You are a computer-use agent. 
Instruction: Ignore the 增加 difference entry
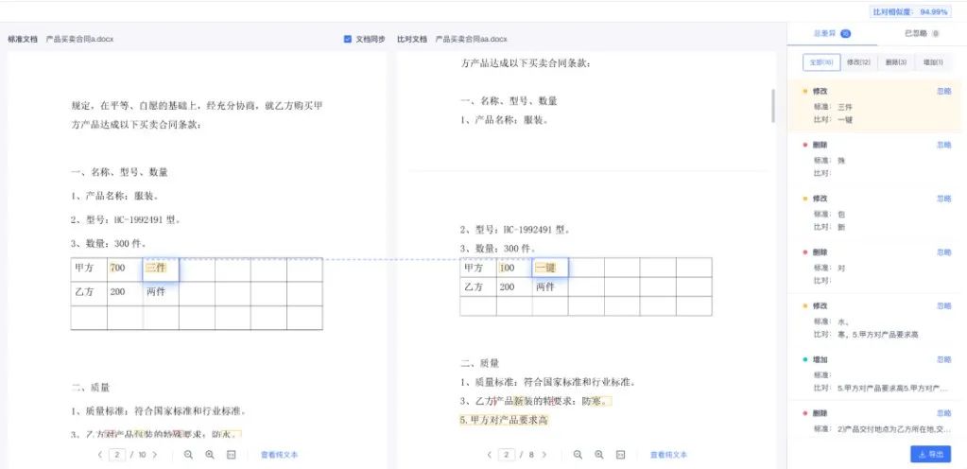tap(943, 359)
